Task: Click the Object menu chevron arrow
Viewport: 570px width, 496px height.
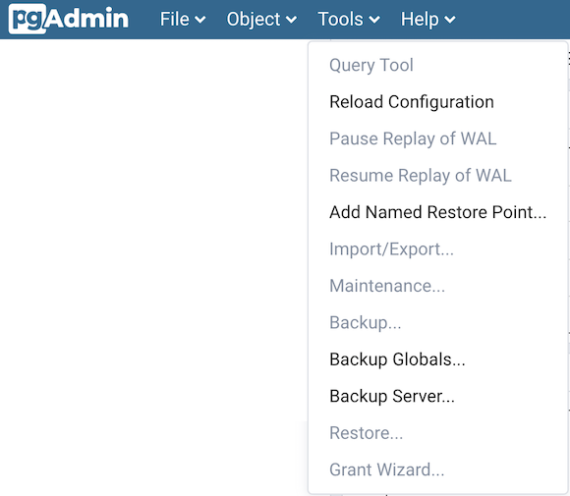Action: click(291, 20)
